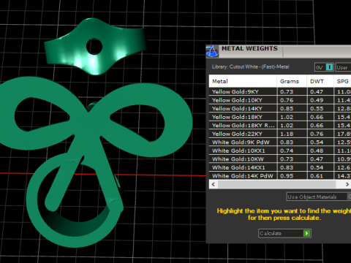Click the 0.48 DWT value for 10KX1
The image size is (351, 263).
[317, 150]
